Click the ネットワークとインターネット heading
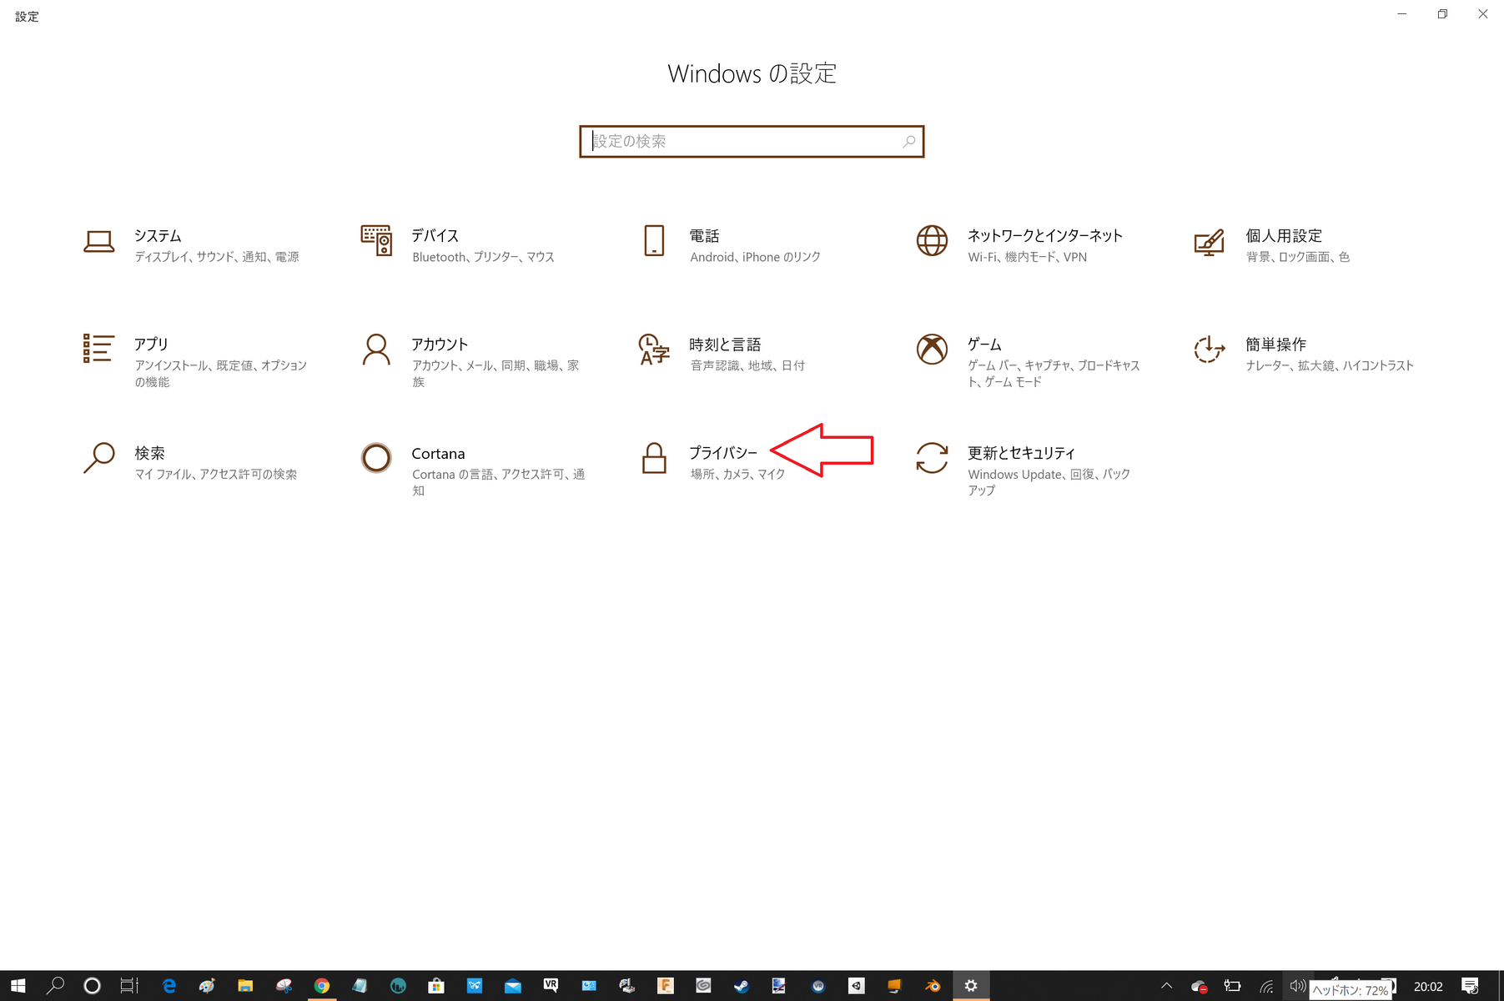 pyautogui.click(x=1045, y=236)
